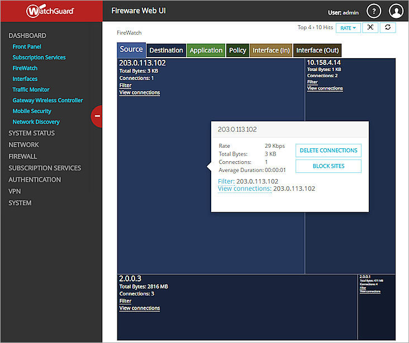Click the fullscreen toggle icon
This screenshot has width=409, height=343.
click(x=370, y=27)
